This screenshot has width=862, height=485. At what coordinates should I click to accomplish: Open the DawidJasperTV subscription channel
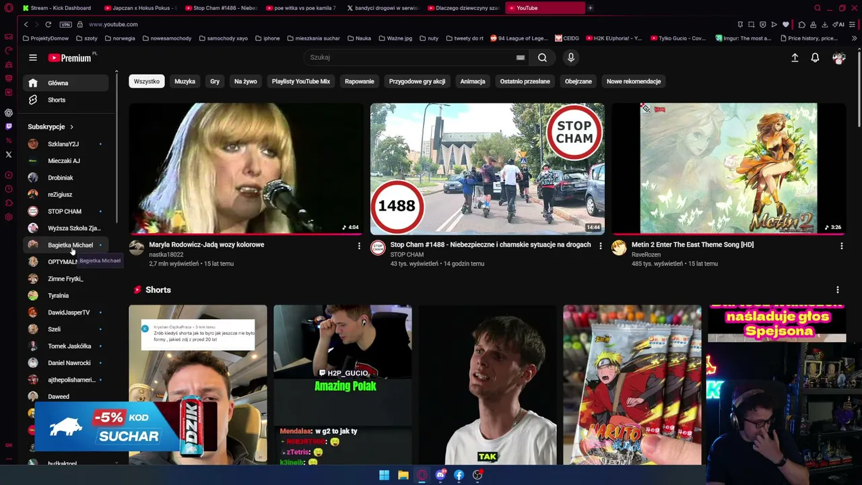(66, 313)
